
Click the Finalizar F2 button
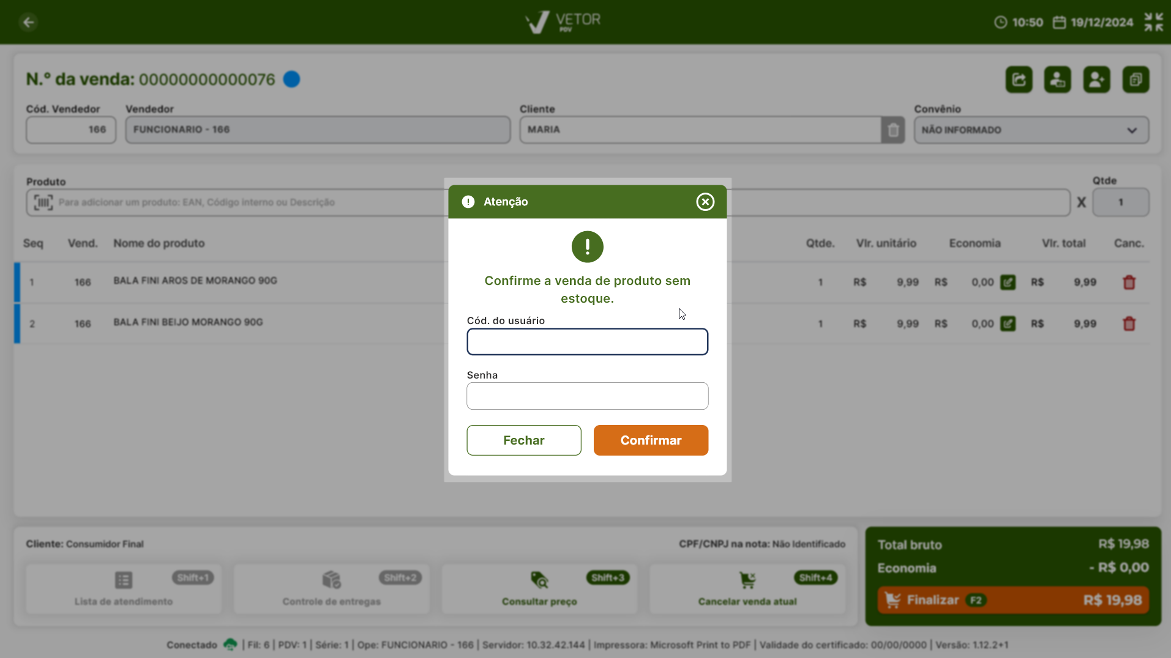(x=1013, y=600)
